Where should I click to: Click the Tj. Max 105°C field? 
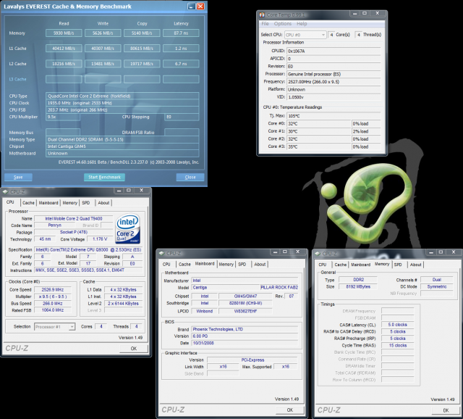(334, 116)
